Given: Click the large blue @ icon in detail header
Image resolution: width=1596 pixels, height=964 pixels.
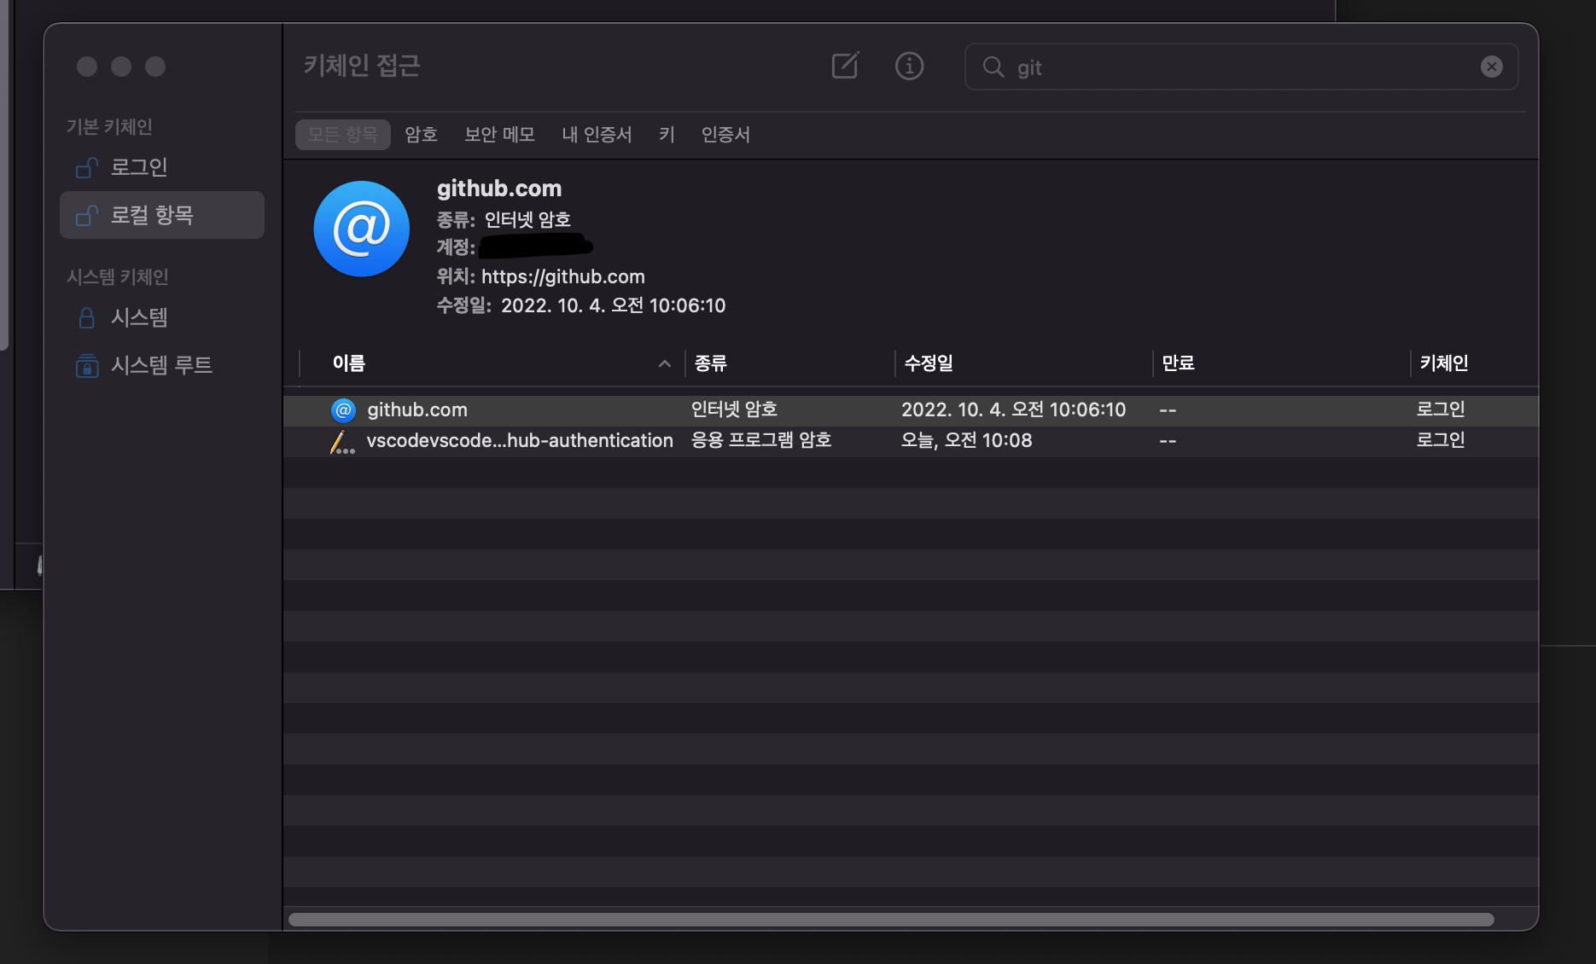Looking at the screenshot, I should 361,229.
